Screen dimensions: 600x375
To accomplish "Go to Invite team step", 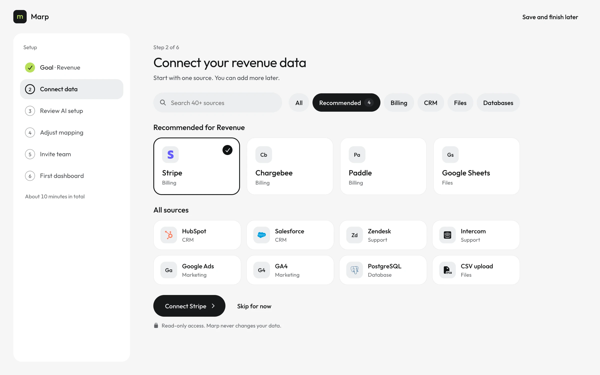I will tap(71, 154).
